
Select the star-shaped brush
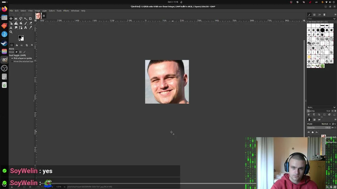pos(327,30)
